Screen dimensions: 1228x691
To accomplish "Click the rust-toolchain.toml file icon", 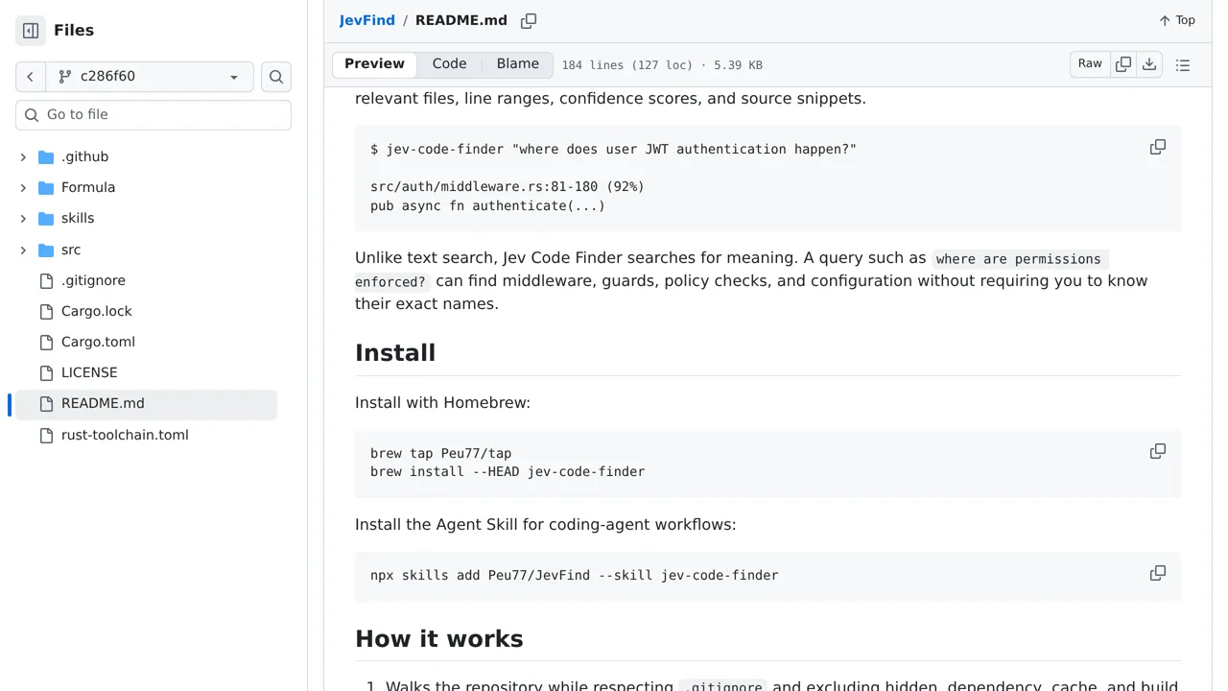I will pyautogui.click(x=46, y=435).
